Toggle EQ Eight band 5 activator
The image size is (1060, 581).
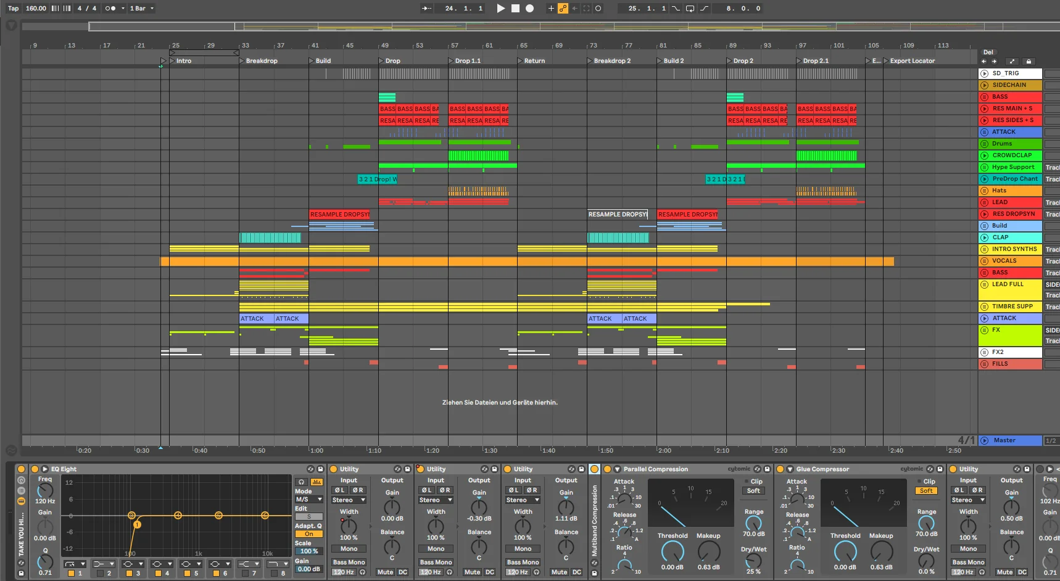[187, 573]
